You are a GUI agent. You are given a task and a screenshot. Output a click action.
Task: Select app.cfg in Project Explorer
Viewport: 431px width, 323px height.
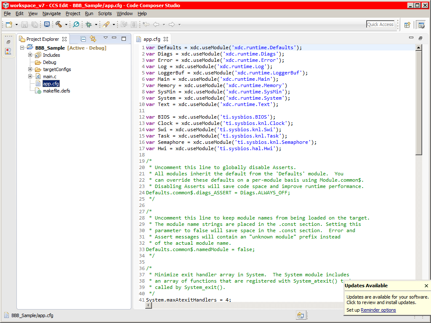[x=51, y=84]
